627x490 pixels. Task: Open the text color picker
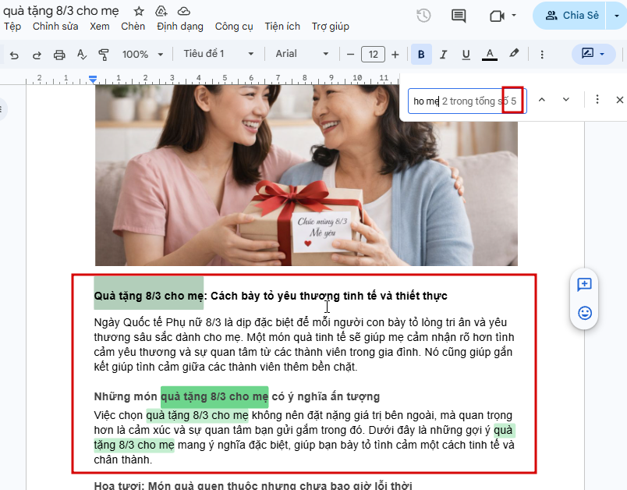(490, 55)
